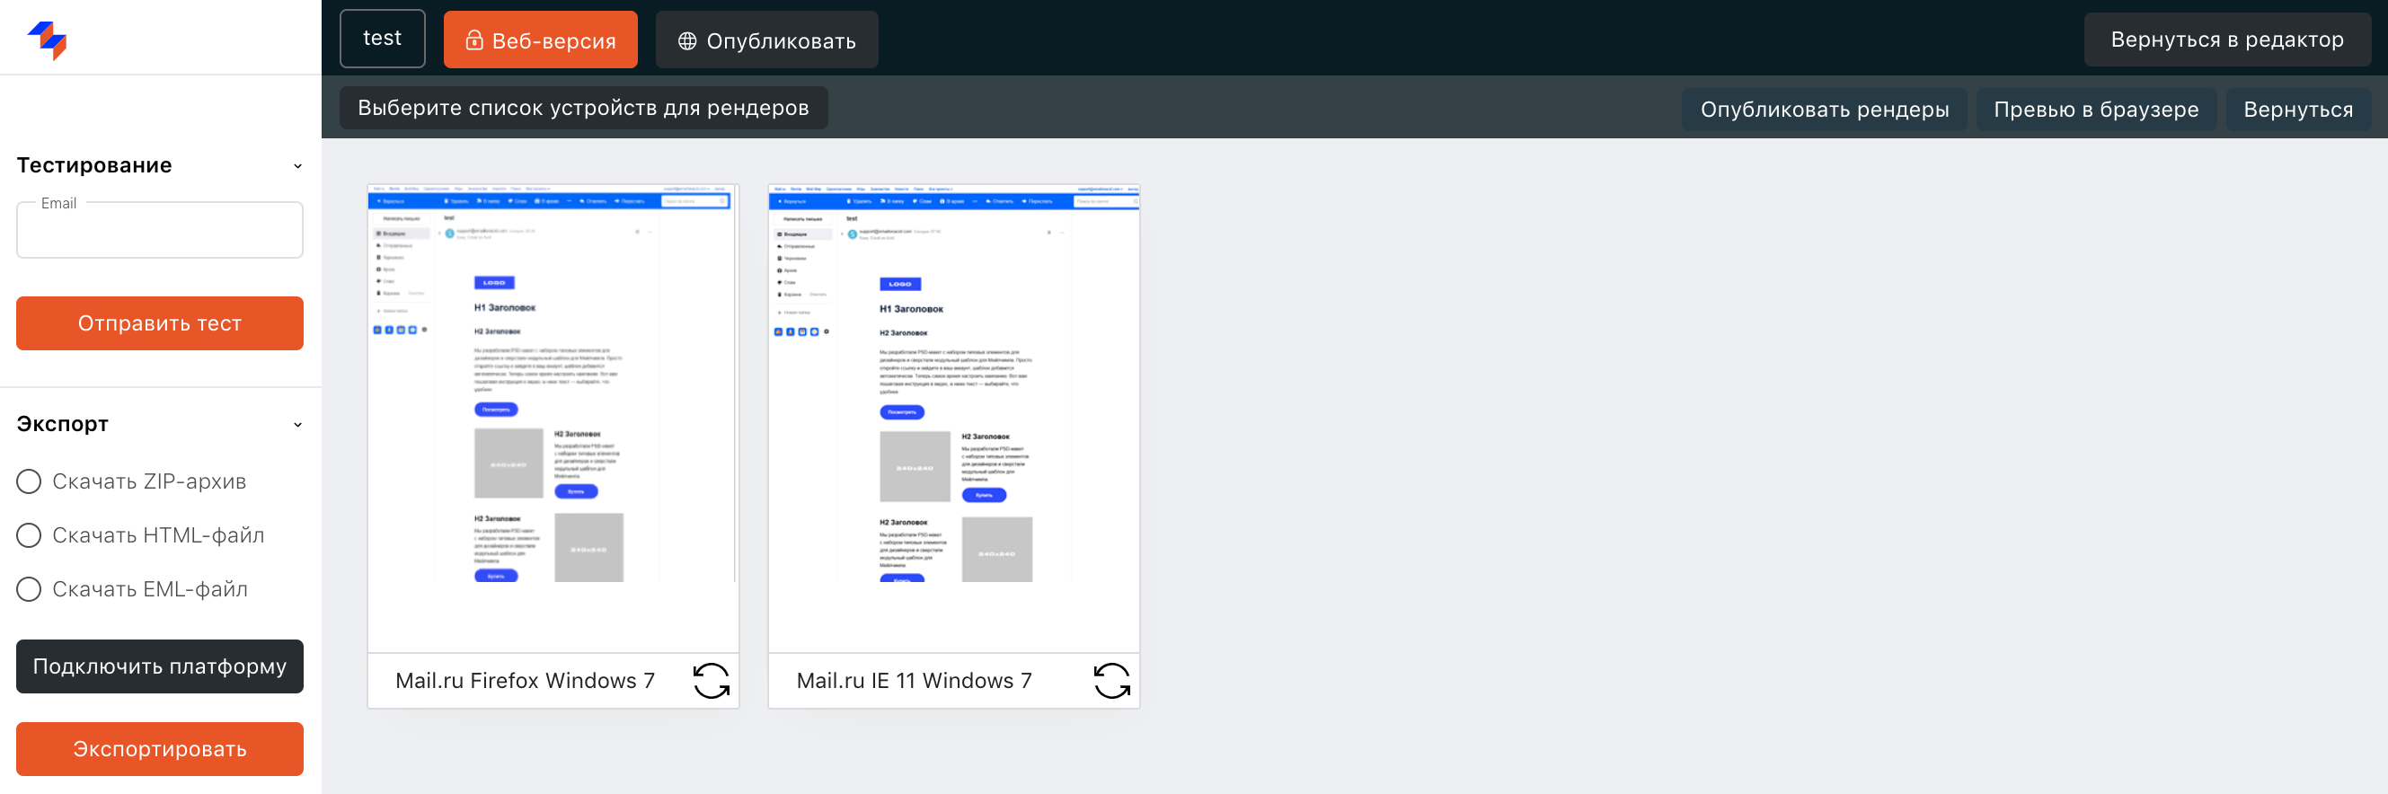Screen dimensions: 2388x794
Task: Click the Вернуться button in the toolbar
Action: [2298, 110]
